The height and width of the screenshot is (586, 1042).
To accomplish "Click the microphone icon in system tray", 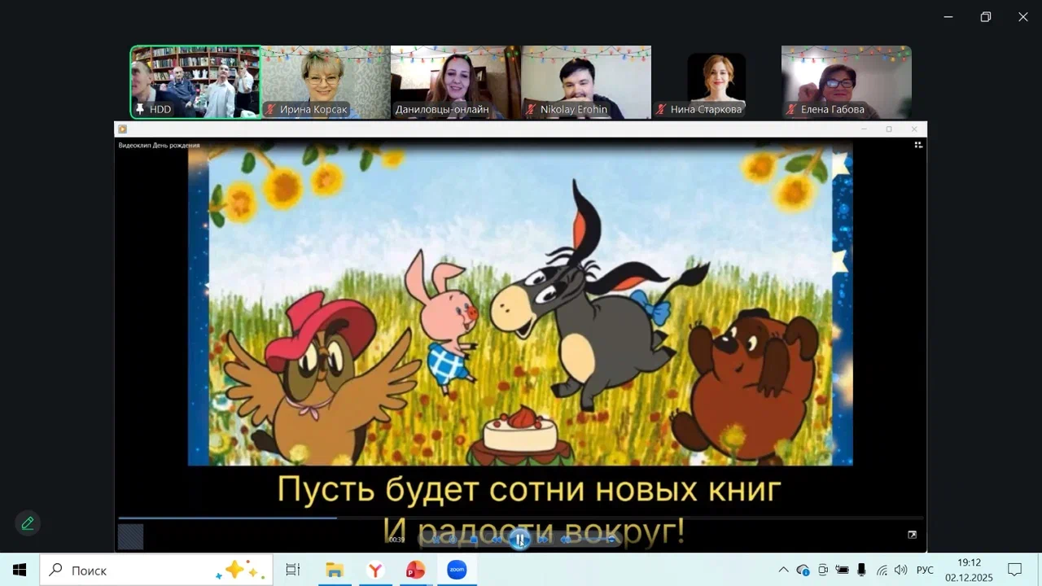I will (861, 570).
